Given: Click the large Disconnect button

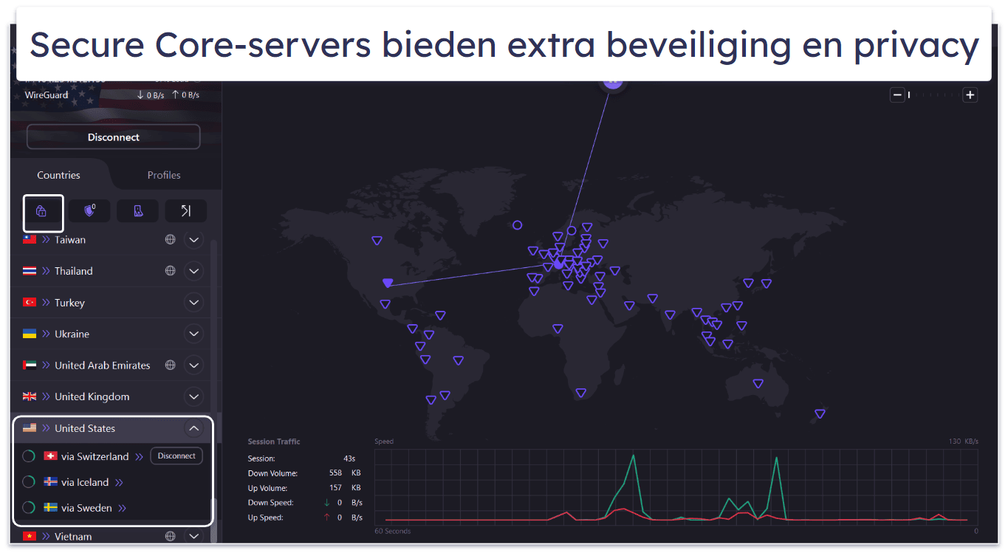Looking at the screenshot, I should (x=114, y=137).
